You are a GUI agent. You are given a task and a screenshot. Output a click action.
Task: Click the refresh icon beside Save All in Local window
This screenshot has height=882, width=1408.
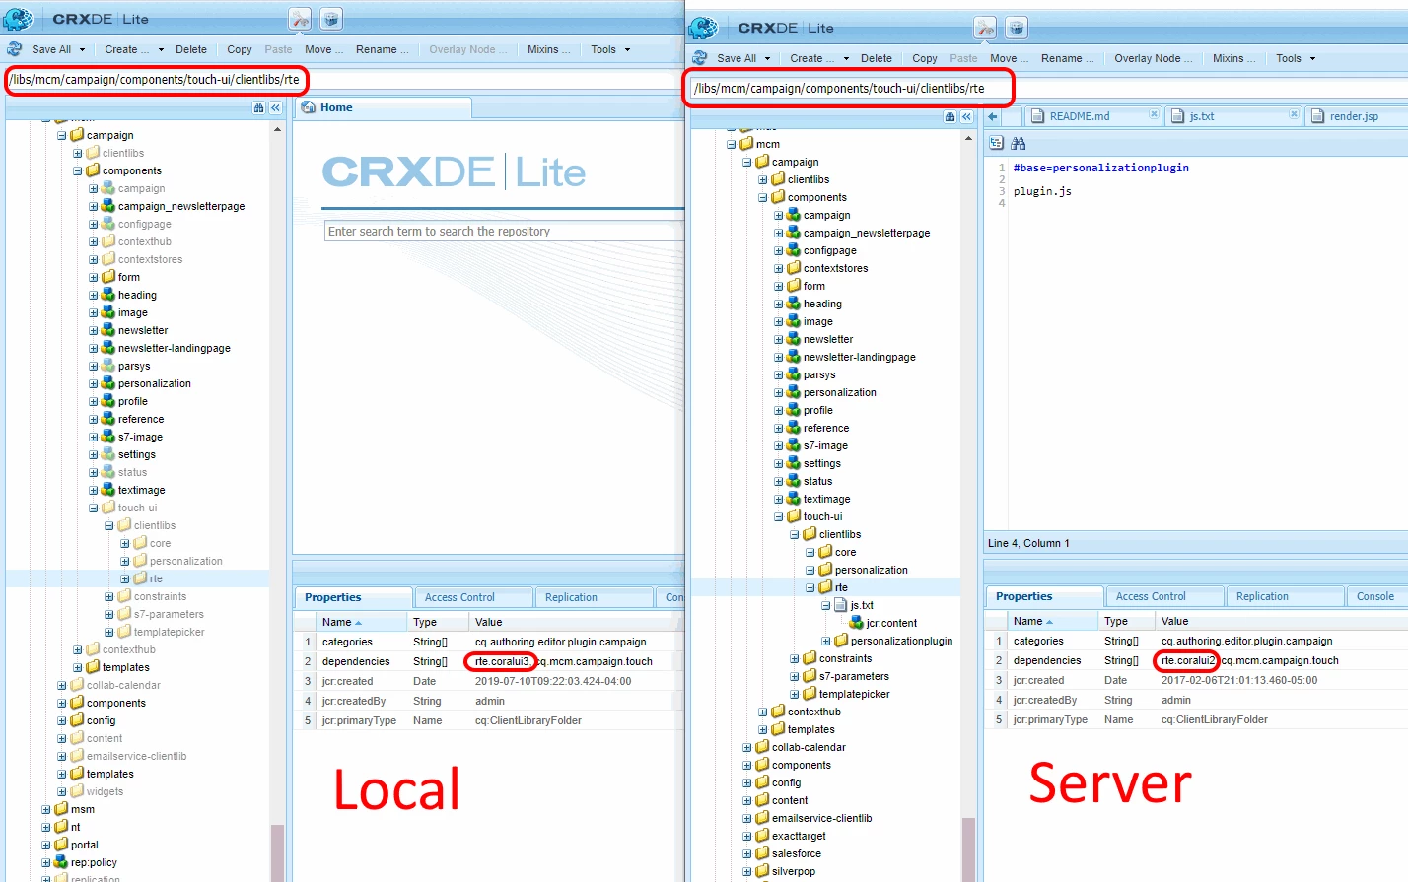[15, 49]
